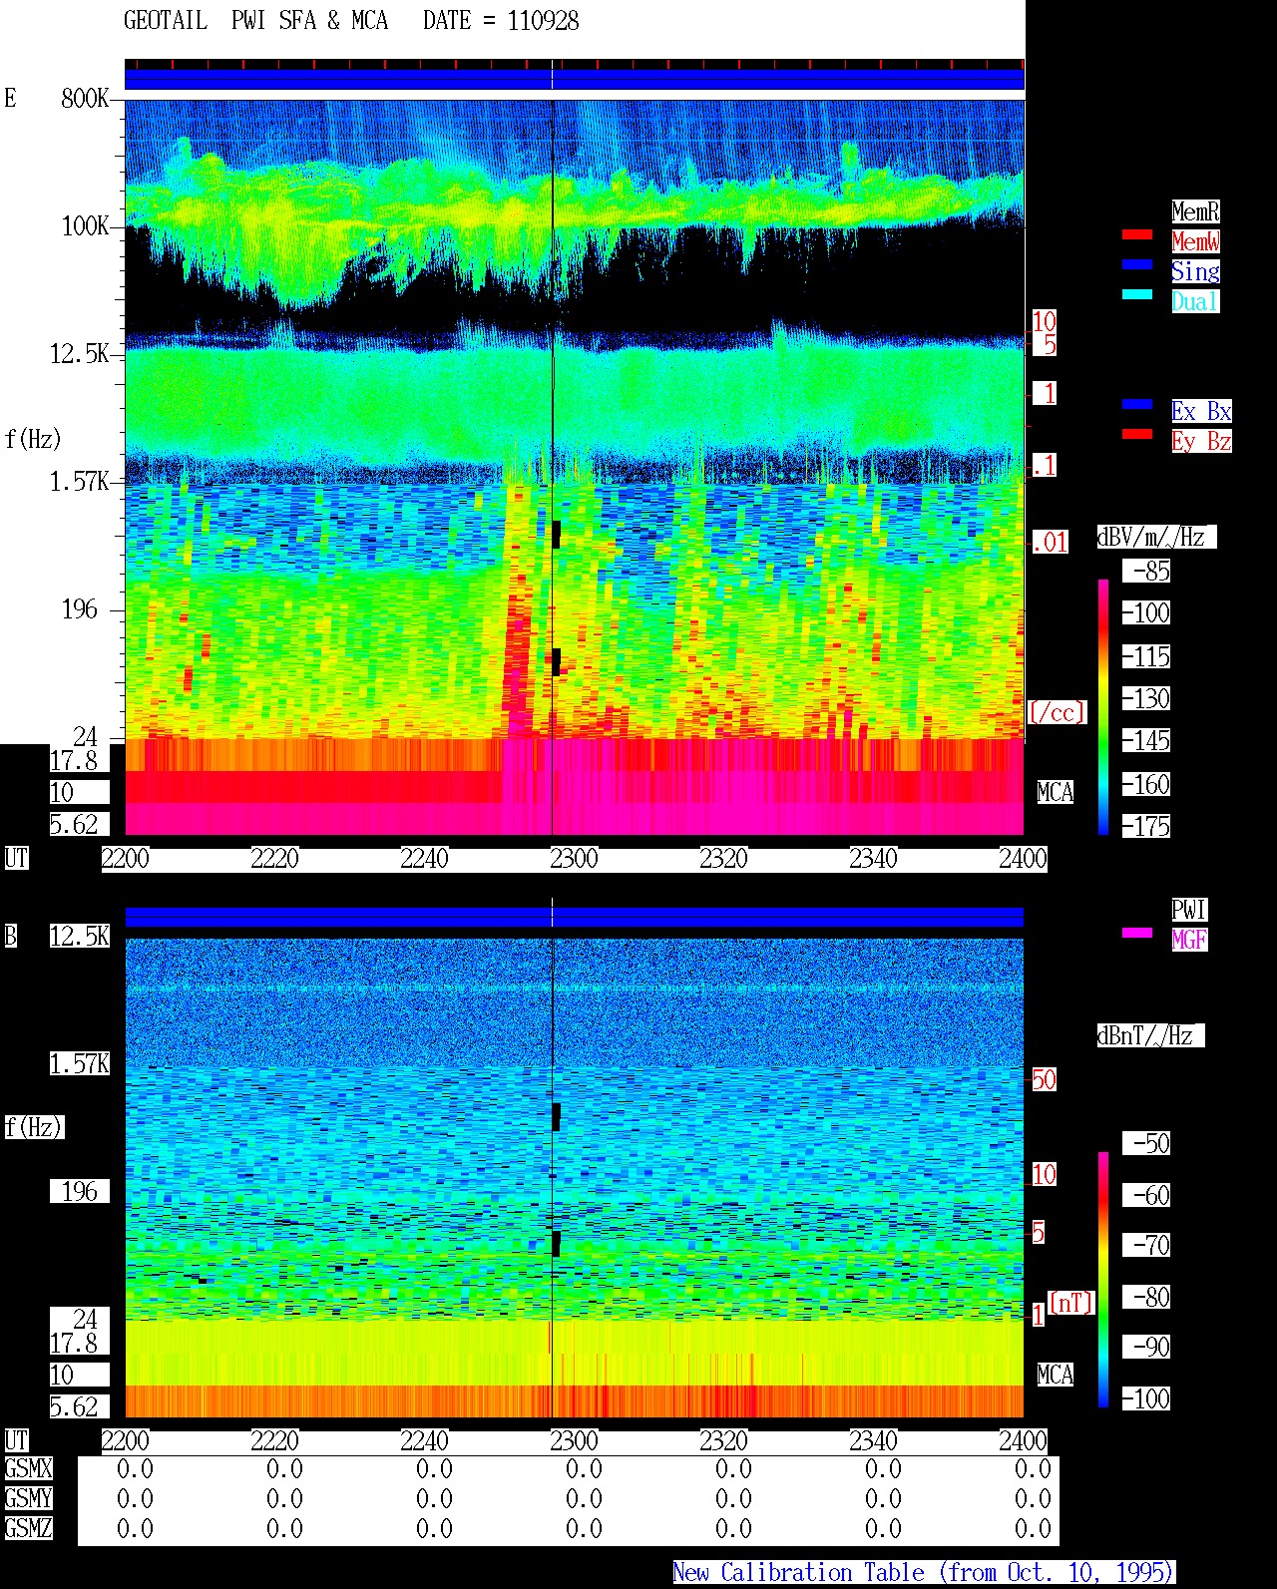Click the blue Ex Bx legend swatch
This screenshot has width=1277, height=1589.
[x=1137, y=404]
